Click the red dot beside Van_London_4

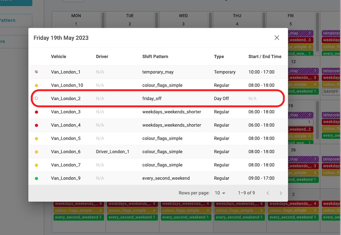click(37, 125)
